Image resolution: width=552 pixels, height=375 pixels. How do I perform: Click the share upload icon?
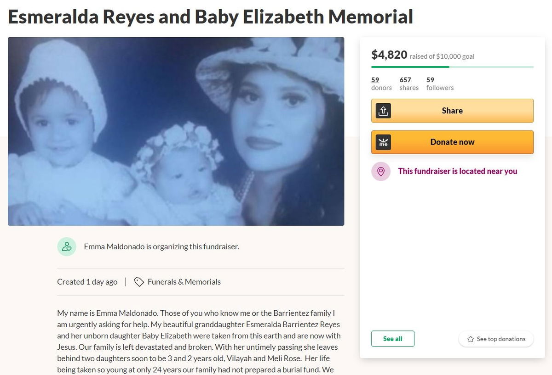[383, 111]
